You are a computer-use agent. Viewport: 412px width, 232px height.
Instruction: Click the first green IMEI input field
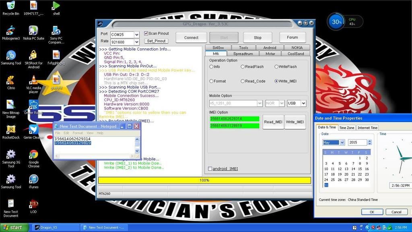click(x=234, y=119)
